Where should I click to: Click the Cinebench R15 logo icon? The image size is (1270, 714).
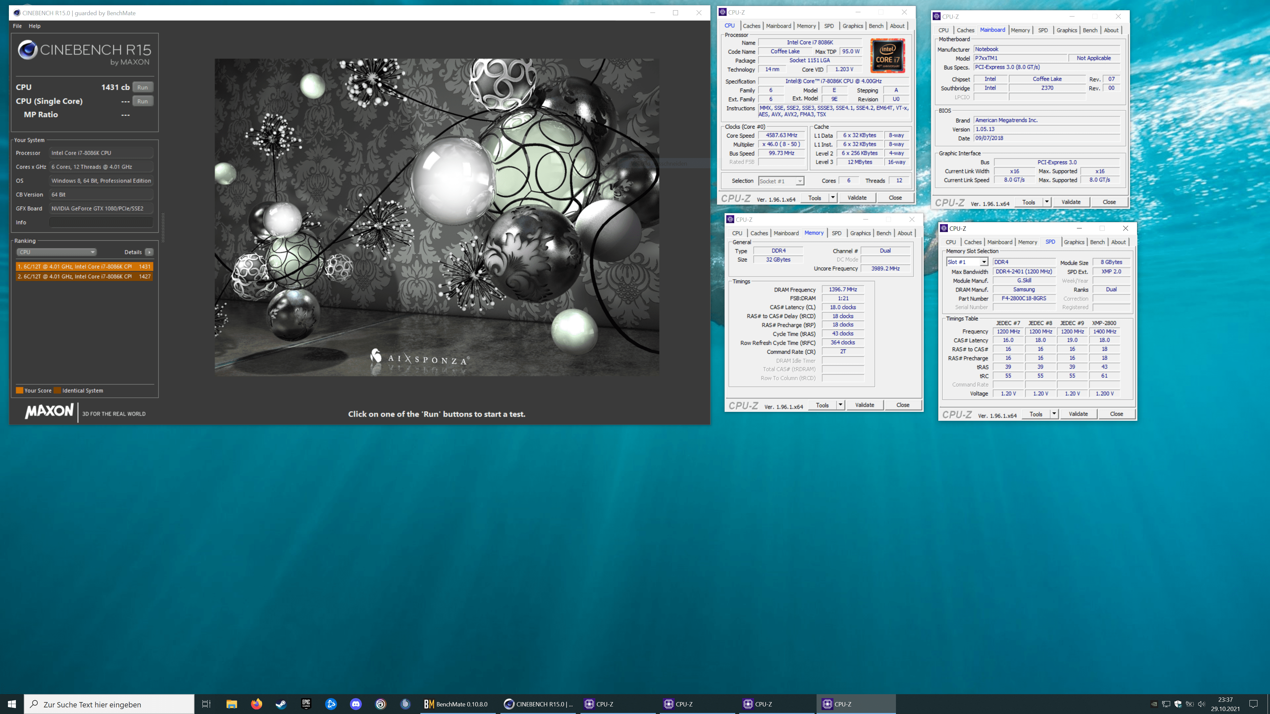[x=27, y=50]
